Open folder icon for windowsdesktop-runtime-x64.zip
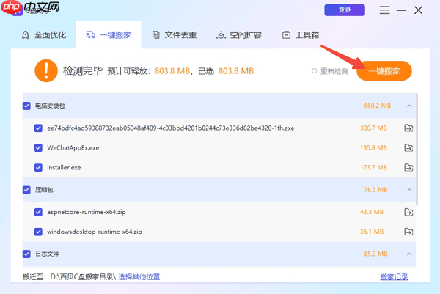440x294 pixels. pyautogui.click(x=408, y=232)
